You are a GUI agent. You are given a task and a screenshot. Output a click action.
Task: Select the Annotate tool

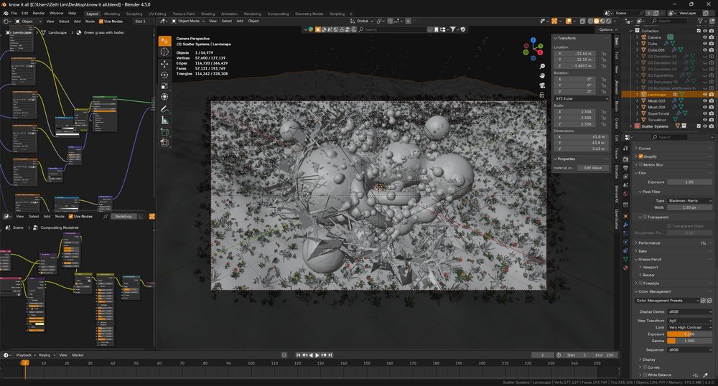[x=165, y=109]
